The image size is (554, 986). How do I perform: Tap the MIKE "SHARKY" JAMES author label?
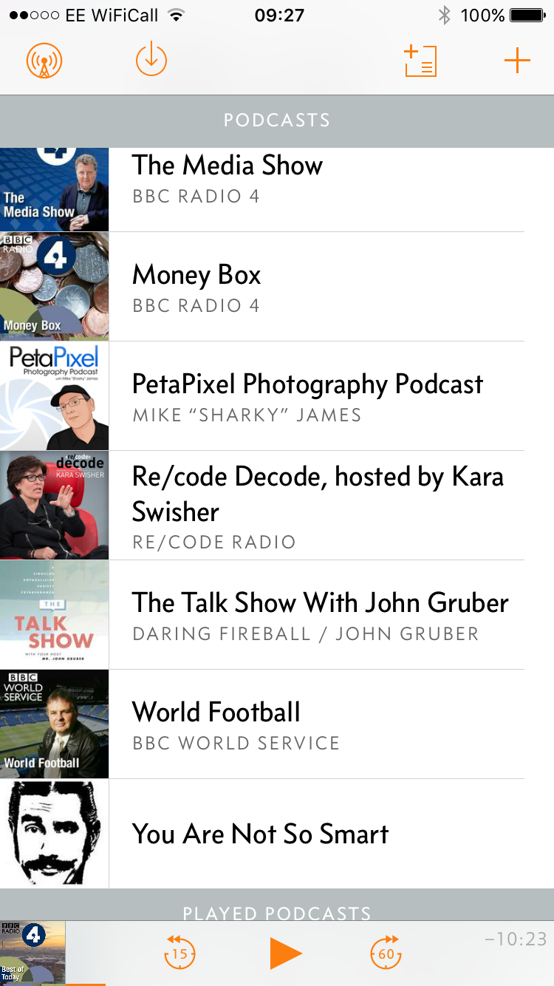pyautogui.click(x=247, y=415)
